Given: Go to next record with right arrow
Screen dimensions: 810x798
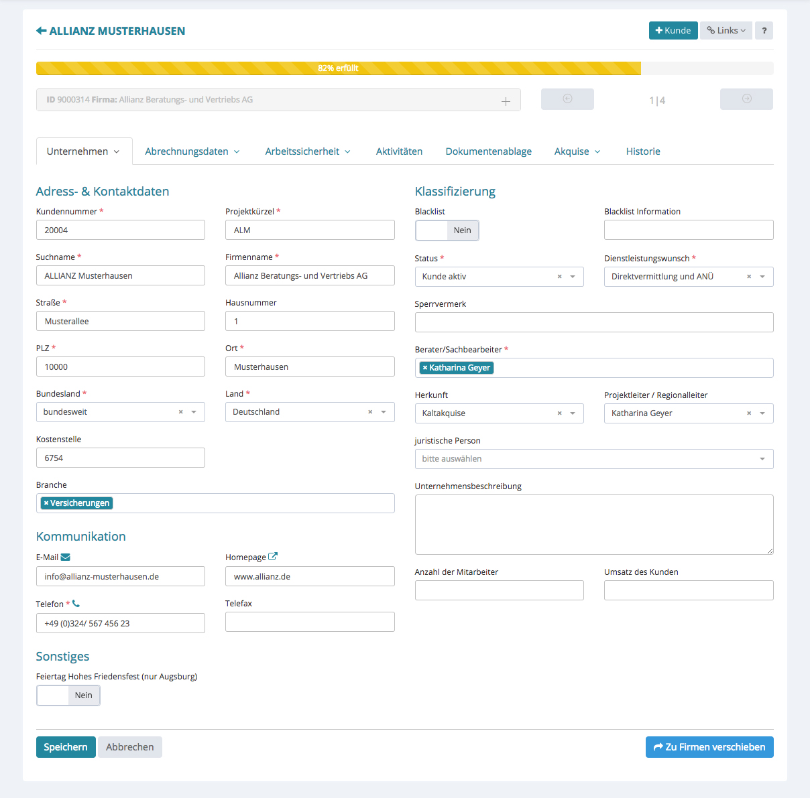Looking at the screenshot, I should click(746, 99).
